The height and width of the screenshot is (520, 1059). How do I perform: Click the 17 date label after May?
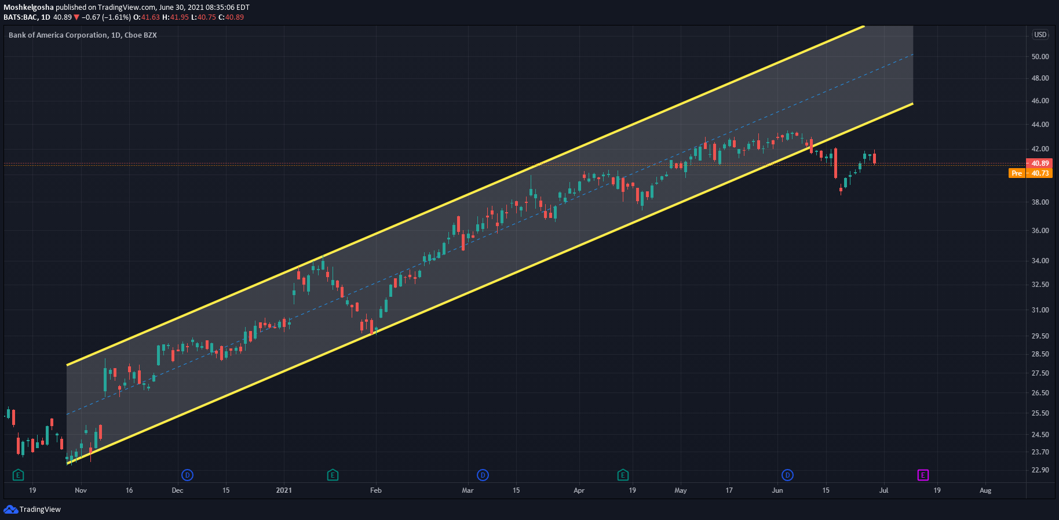pos(729,490)
